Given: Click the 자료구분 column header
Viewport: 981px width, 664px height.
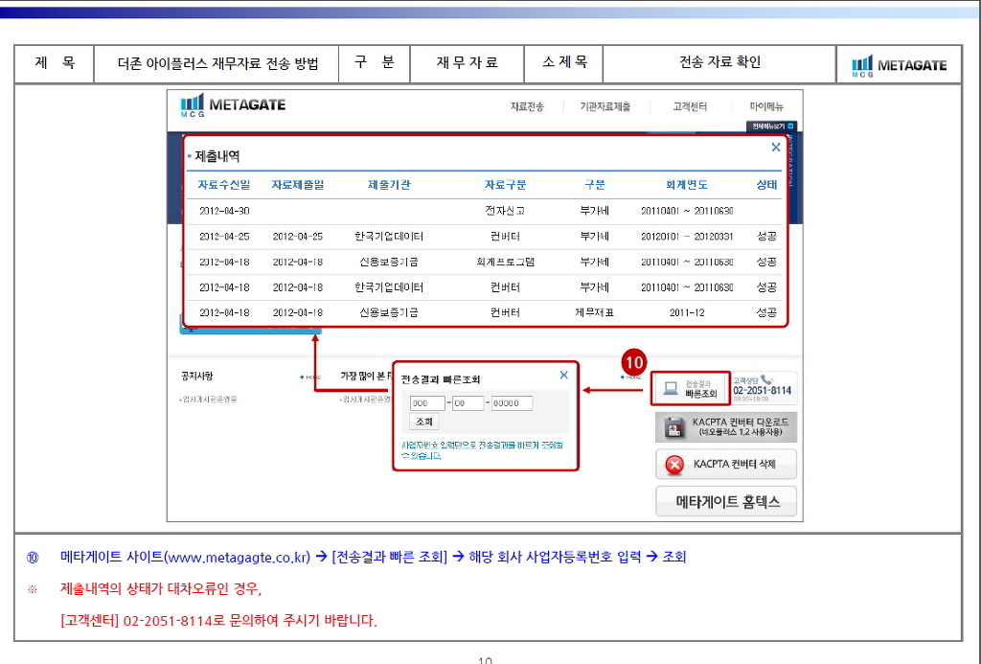Looking at the screenshot, I should click(505, 185).
